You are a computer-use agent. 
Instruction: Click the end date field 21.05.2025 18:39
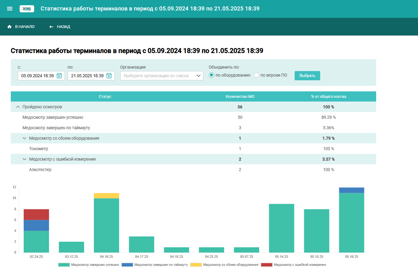click(x=91, y=76)
